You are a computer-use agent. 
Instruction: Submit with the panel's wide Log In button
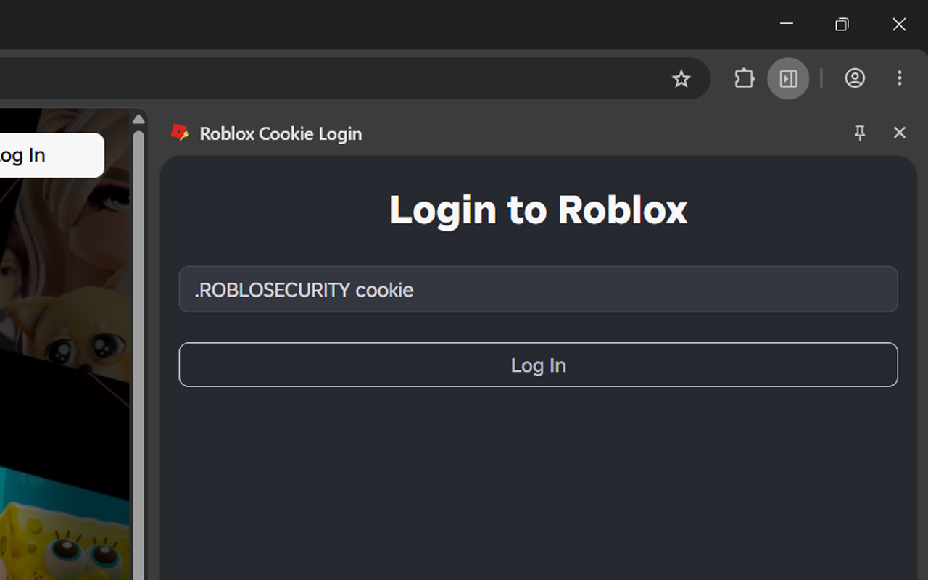tap(538, 365)
